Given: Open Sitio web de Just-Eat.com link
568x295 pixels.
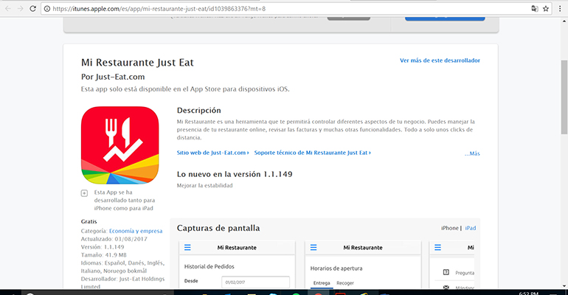Looking at the screenshot, I should coord(212,153).
